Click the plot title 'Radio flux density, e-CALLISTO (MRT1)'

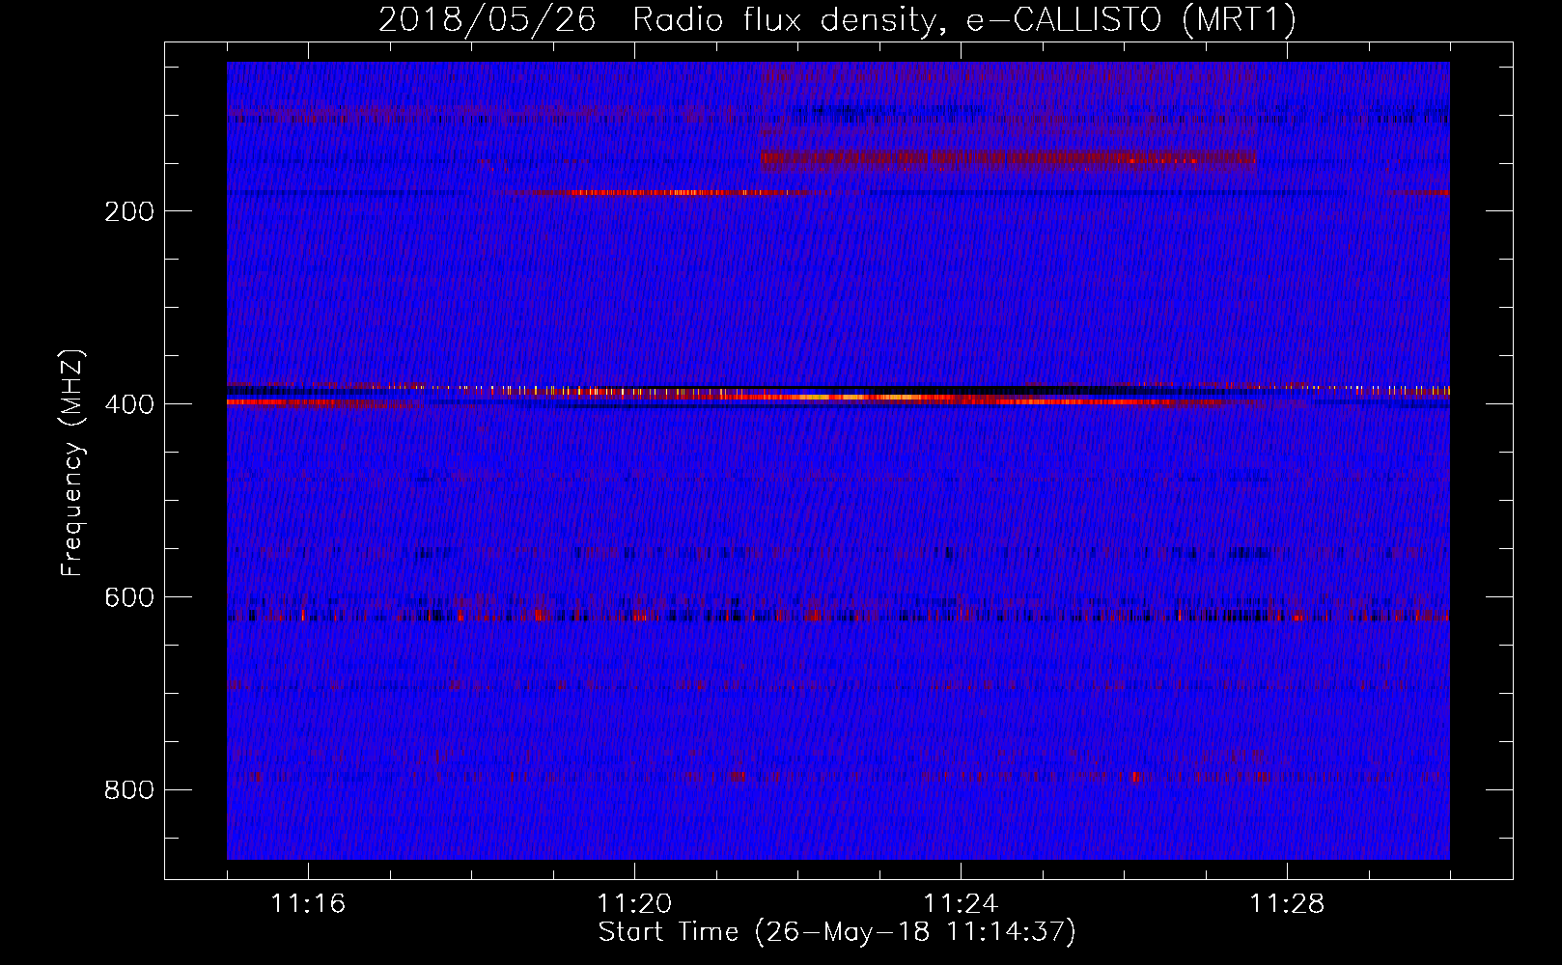pyautogui.click(x=964, y=20)
